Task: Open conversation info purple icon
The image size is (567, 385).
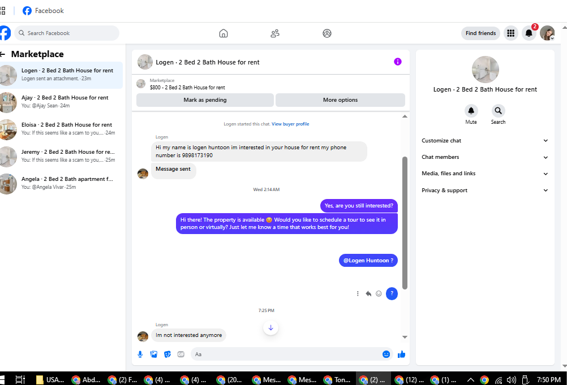Action: pyautogui.click(x=398, y=62)
